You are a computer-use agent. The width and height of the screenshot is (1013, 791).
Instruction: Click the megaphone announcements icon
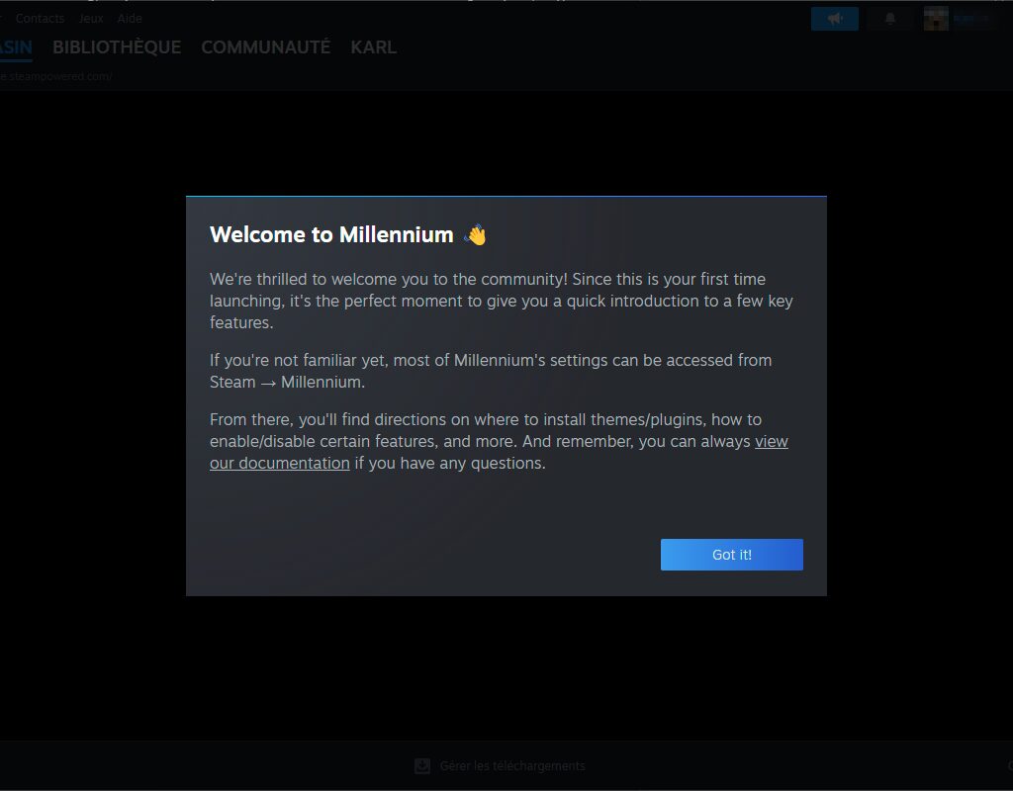(x=835, y=19)
